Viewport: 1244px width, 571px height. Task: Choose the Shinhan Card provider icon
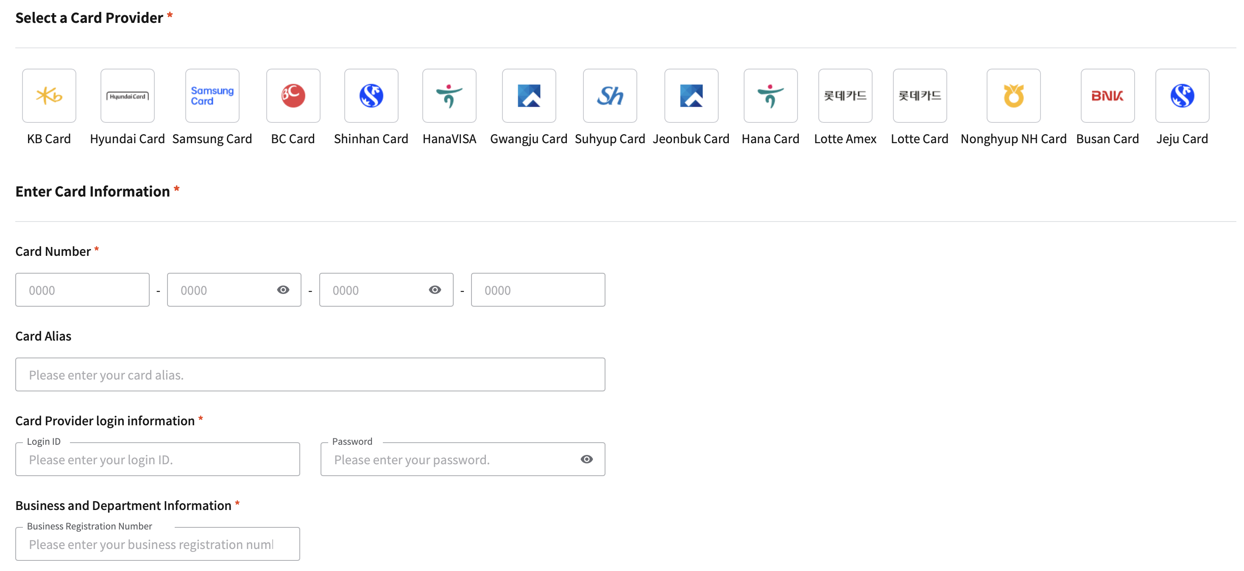click(x=371, y=95)
